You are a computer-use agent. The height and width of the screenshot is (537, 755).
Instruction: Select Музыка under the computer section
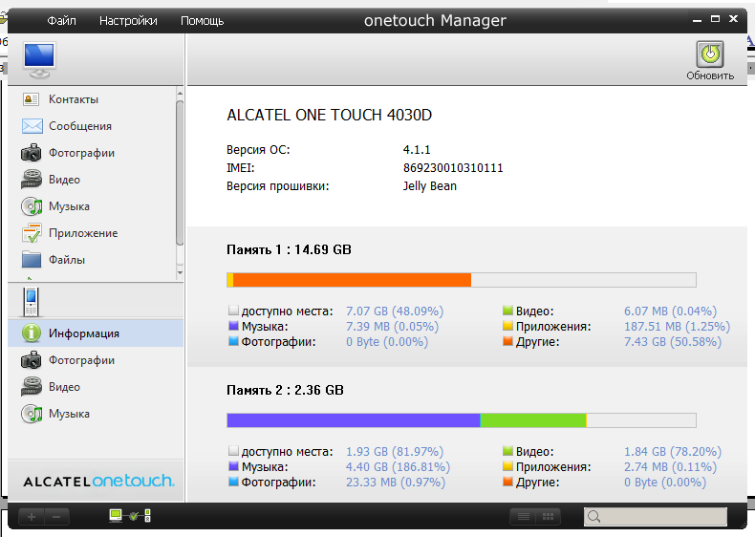tap(69, 206)
